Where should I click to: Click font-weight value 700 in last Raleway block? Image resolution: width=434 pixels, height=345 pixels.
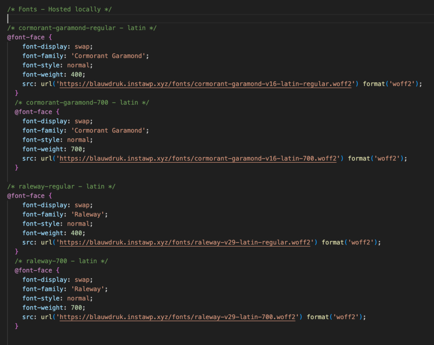pos(78,308)
